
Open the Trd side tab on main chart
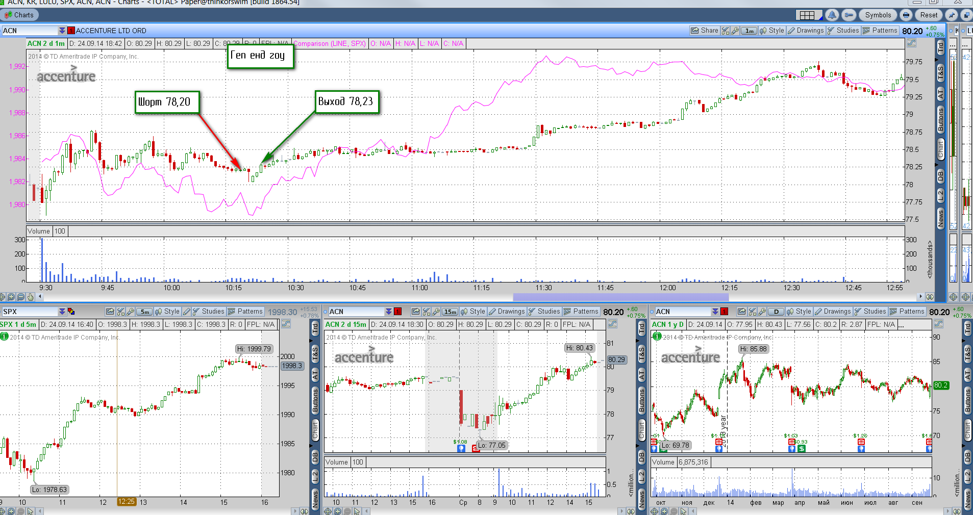[x=941, y=48]
